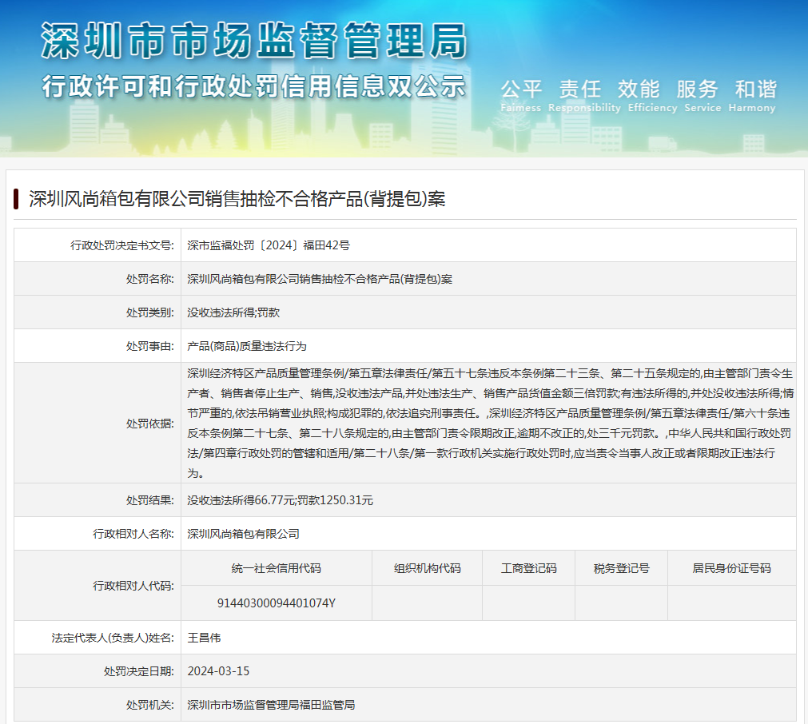Screen dimensions: 808x724
Task: Click the 处罚机关 label
Action: pyautogui.click(x=150, y=704)
